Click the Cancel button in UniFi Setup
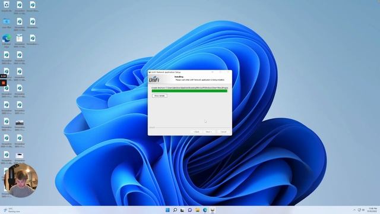 (x=223, y=132)
